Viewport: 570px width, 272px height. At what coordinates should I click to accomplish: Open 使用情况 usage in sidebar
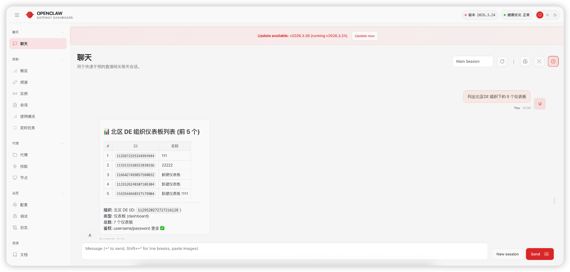point(38,117)
